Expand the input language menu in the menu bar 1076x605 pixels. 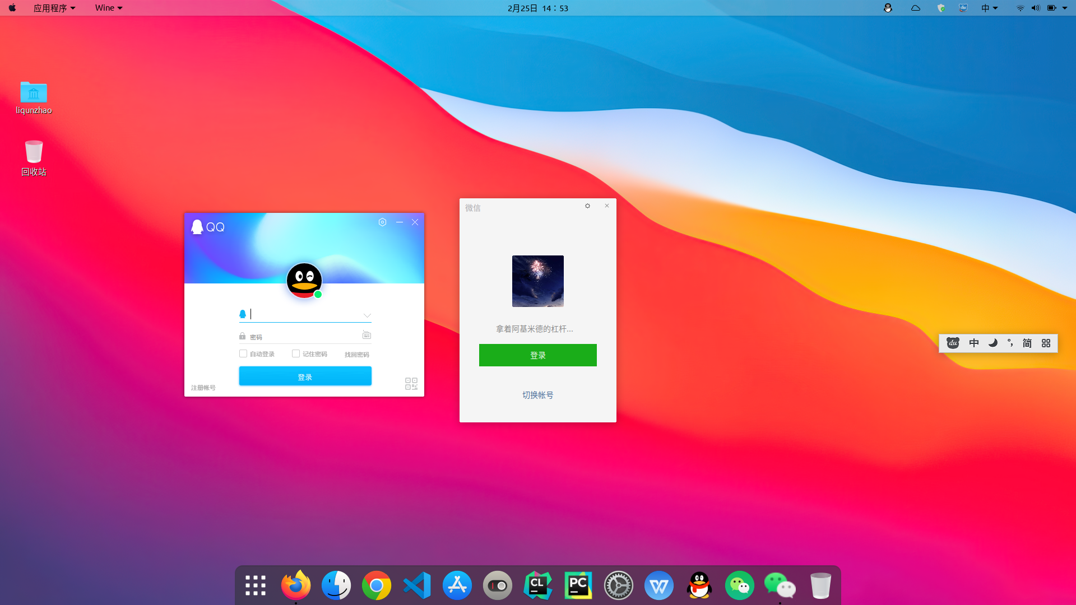click(x=989, y=8)
